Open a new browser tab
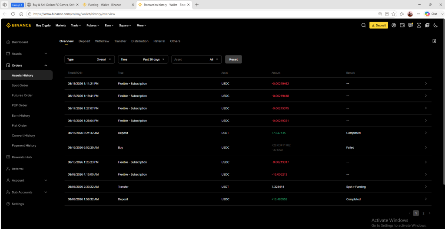 click(197, 5)
